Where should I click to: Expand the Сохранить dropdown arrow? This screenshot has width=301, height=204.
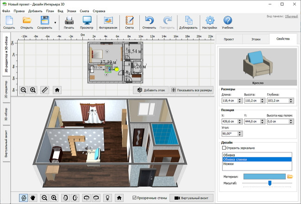pos(55,22)
